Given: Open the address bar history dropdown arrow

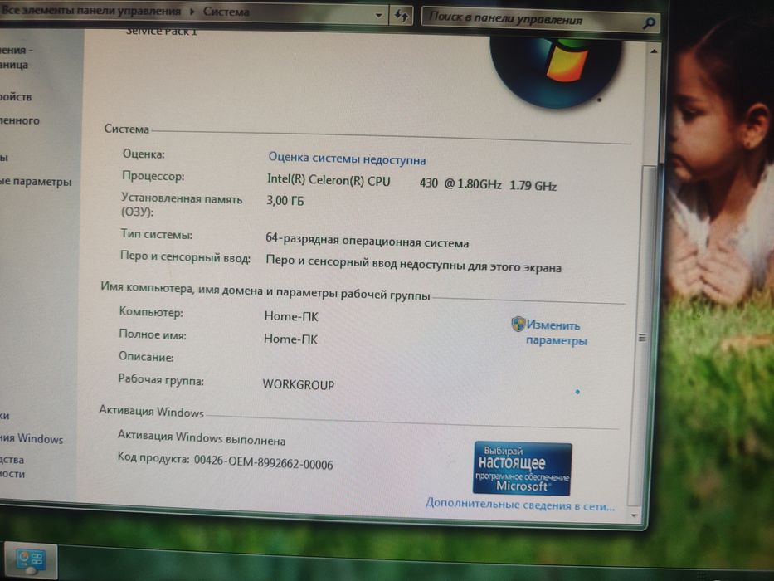Looking at the screenshot, I should [378, 15].
